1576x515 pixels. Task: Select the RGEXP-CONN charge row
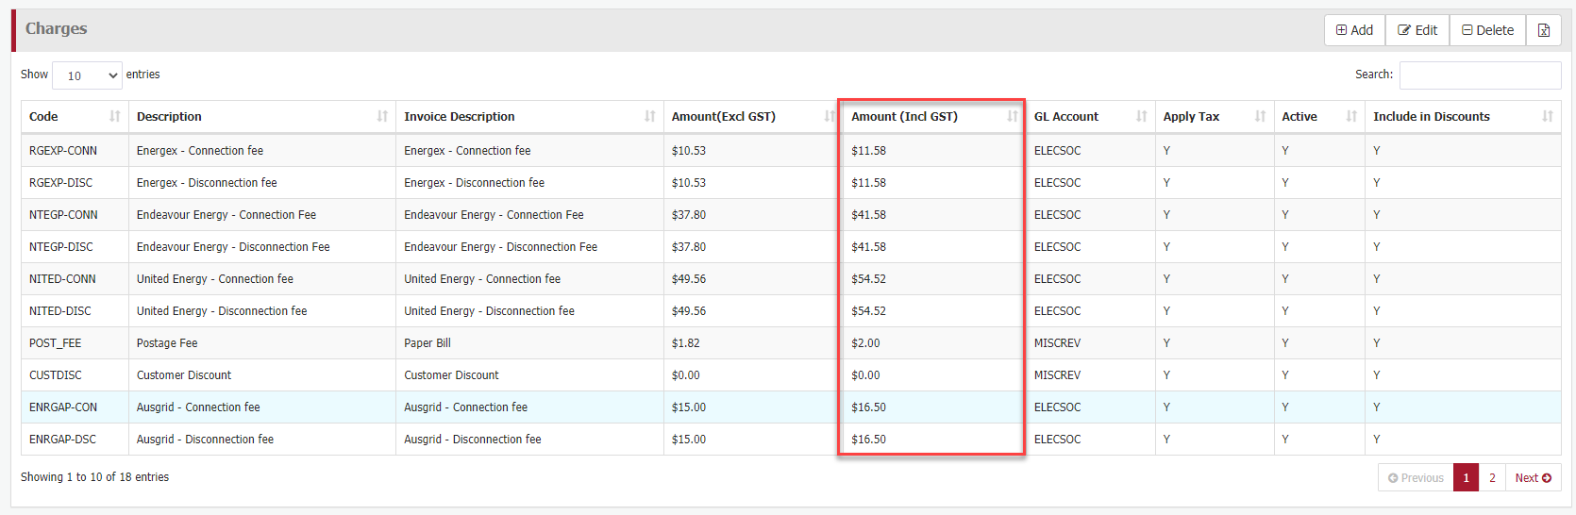click(63, 151)
